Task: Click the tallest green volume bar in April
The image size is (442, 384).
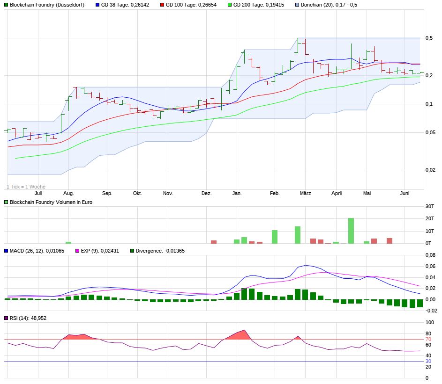Action: point(351,231)
